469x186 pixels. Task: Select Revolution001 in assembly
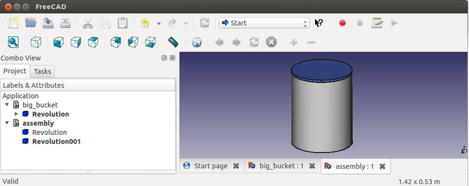pyautogui.click(x=57, y=141)
